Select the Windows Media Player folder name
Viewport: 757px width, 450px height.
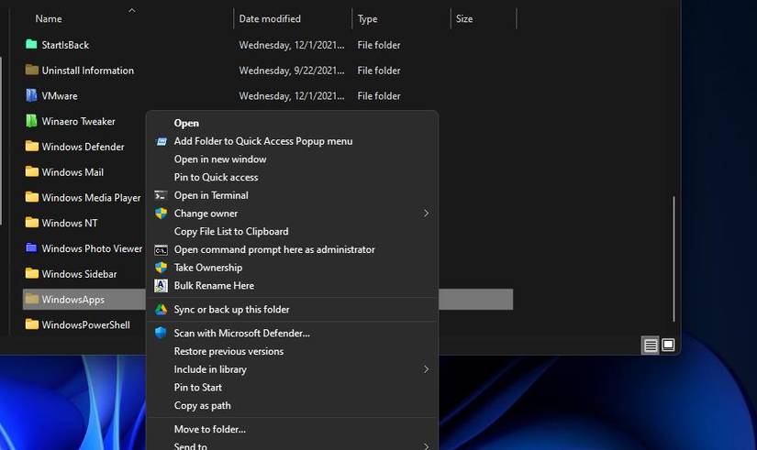(x=91, y=198)
